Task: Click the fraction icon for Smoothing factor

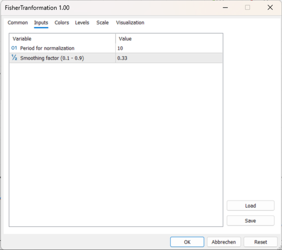Action: pyautogui.click(x=14, y=58)
